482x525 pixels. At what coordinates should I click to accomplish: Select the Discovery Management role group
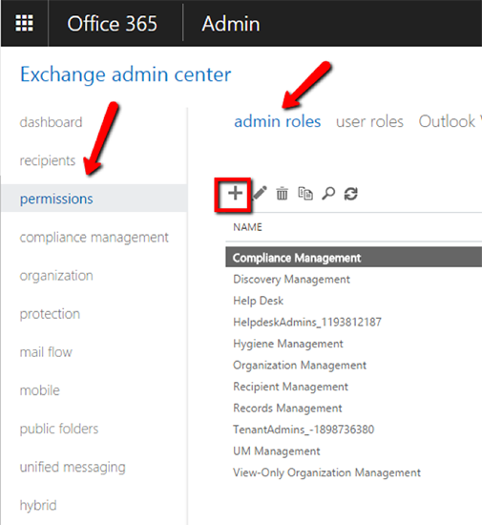tap(291, 280)
